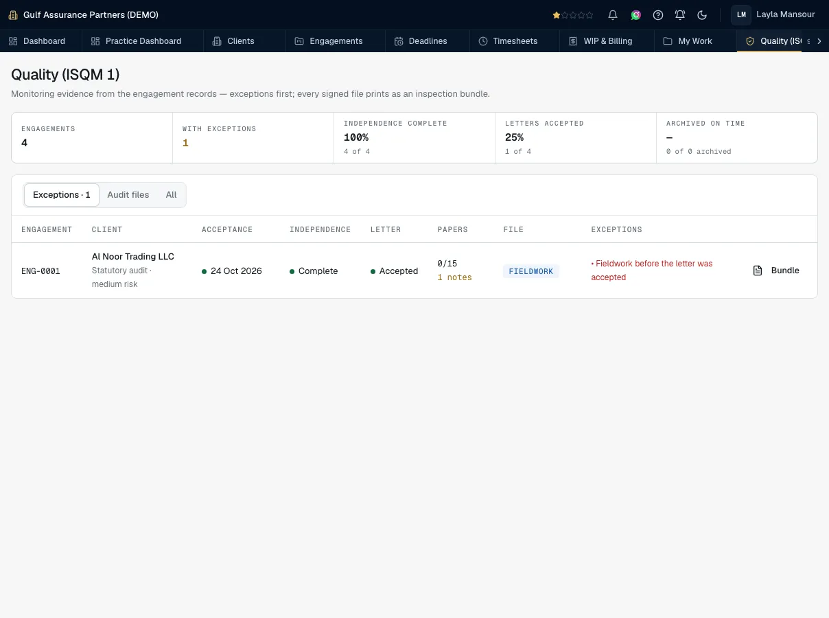Viewport: 829px width, 618px height.
Task: Open the LM user avatar
Action: [x=741, y=14]
